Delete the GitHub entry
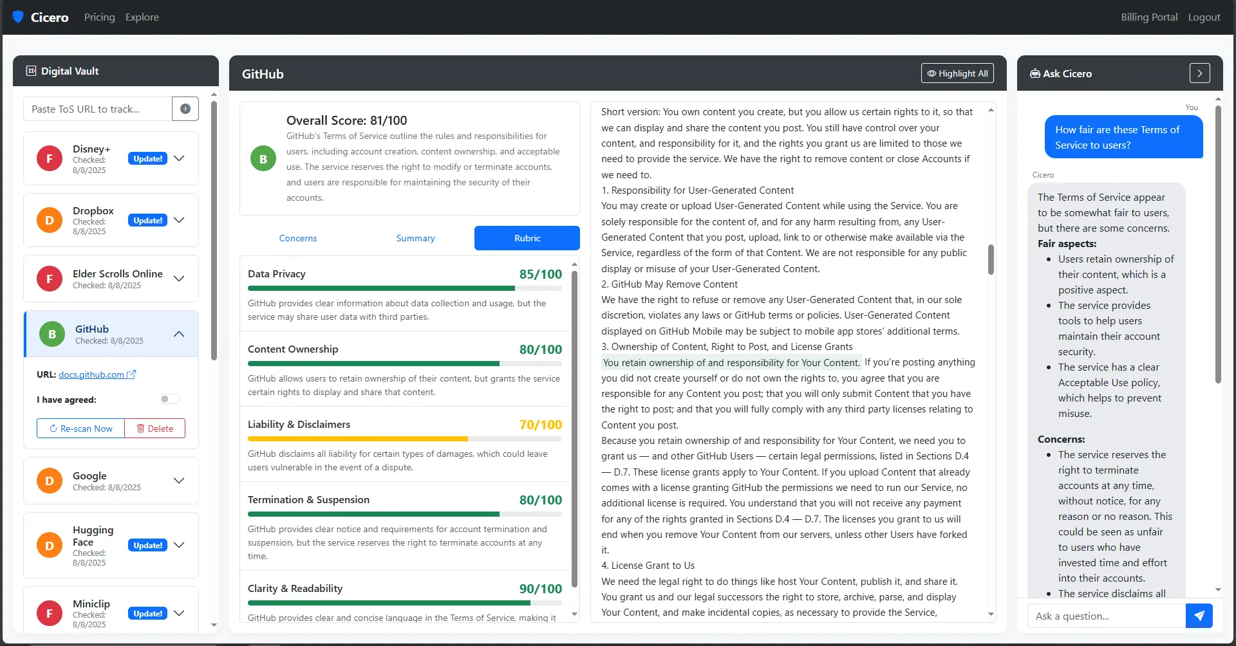Viewport: 1236px width, 646px height. point(154,429)
